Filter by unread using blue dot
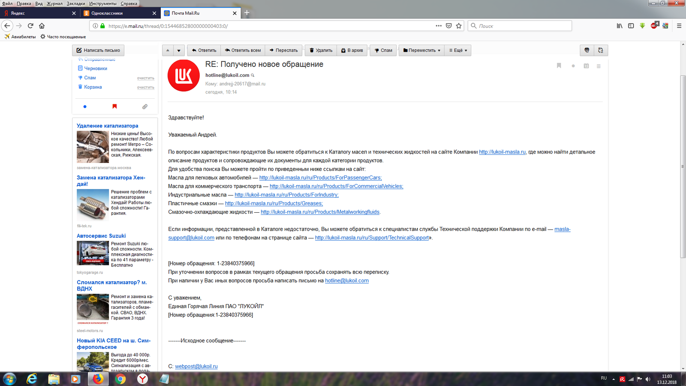 point(85,106)
